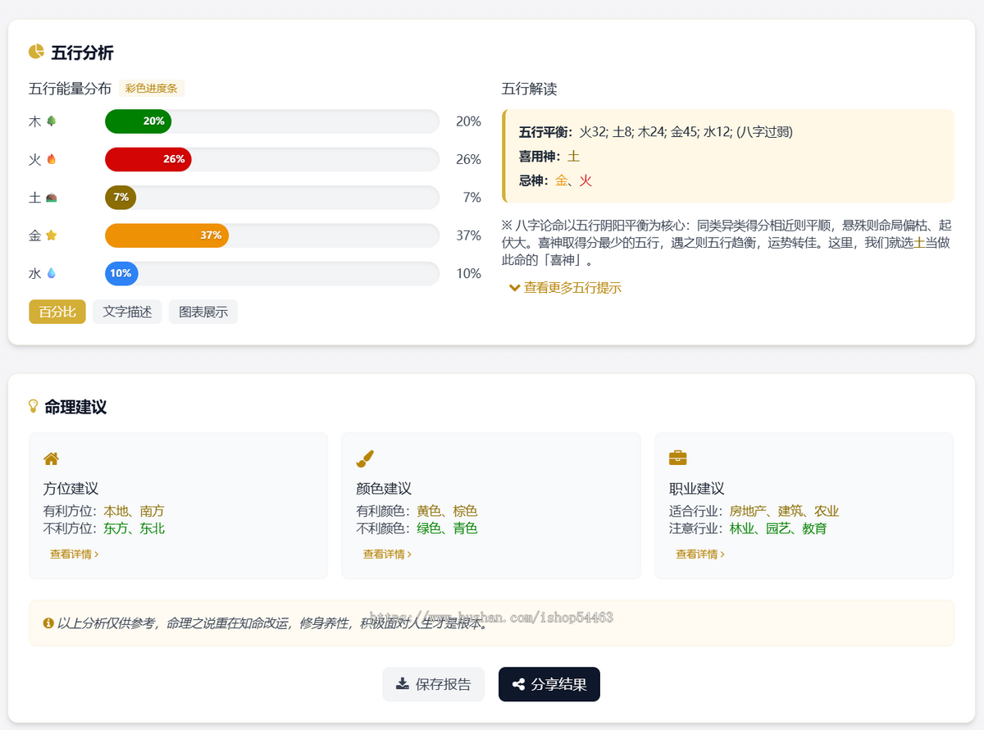Click the tree icon next to 木
This screenshot has width=984, height=730.
[52, 121]
